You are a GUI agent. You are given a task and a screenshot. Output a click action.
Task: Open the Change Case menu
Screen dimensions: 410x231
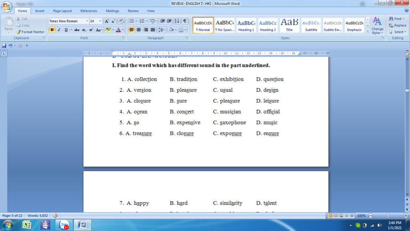click(98, 30)
